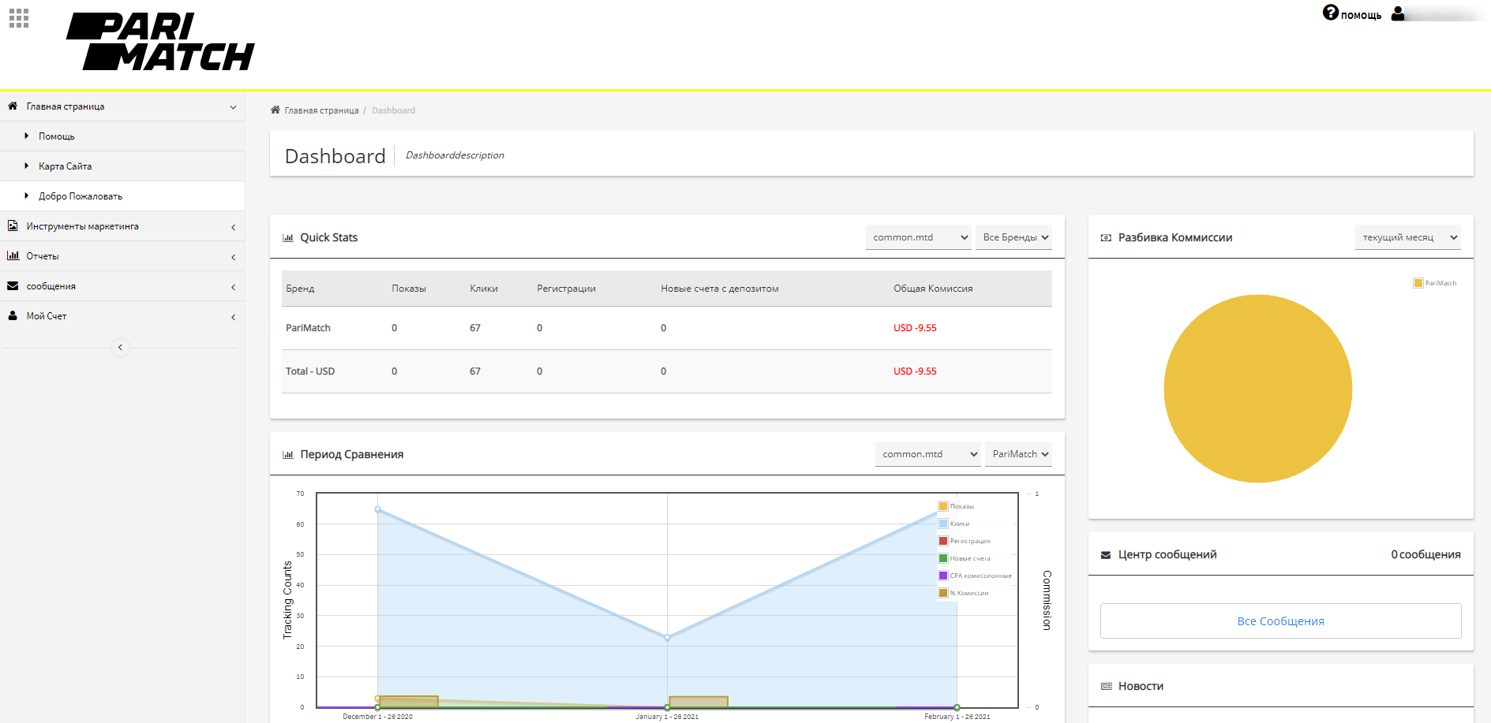Click the Total - USD row label
Screen dimensions: 1491x723
coord(310,371)
